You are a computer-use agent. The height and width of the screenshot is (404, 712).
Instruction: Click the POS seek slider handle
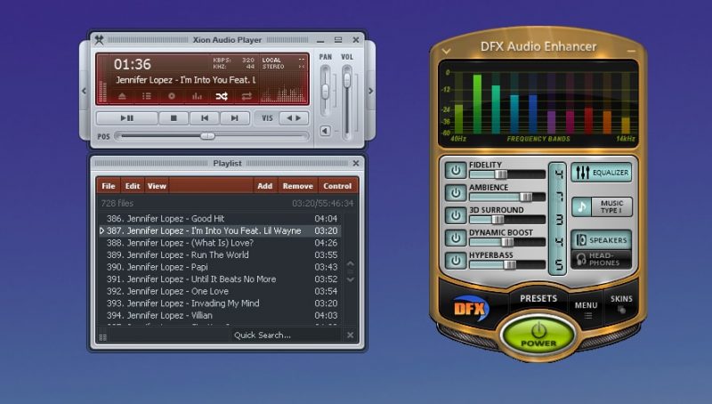[207, 136]
